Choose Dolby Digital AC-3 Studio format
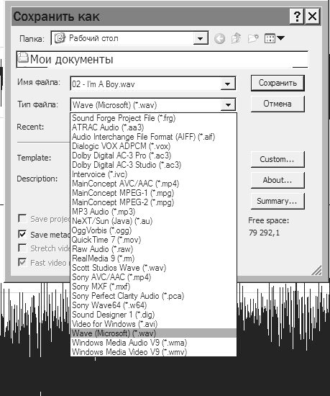 153,165
